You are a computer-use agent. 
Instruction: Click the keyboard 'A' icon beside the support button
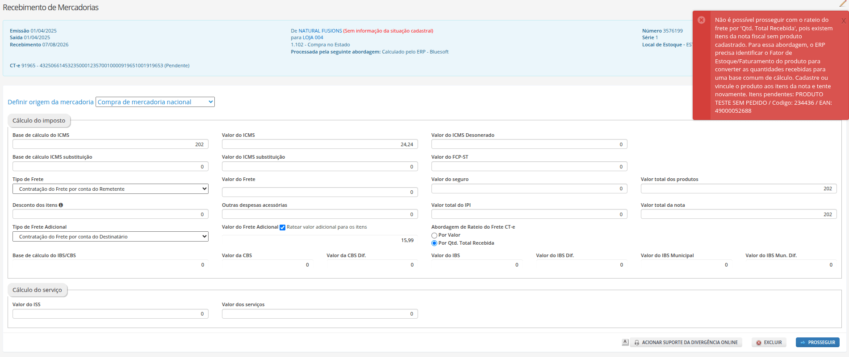625,342
